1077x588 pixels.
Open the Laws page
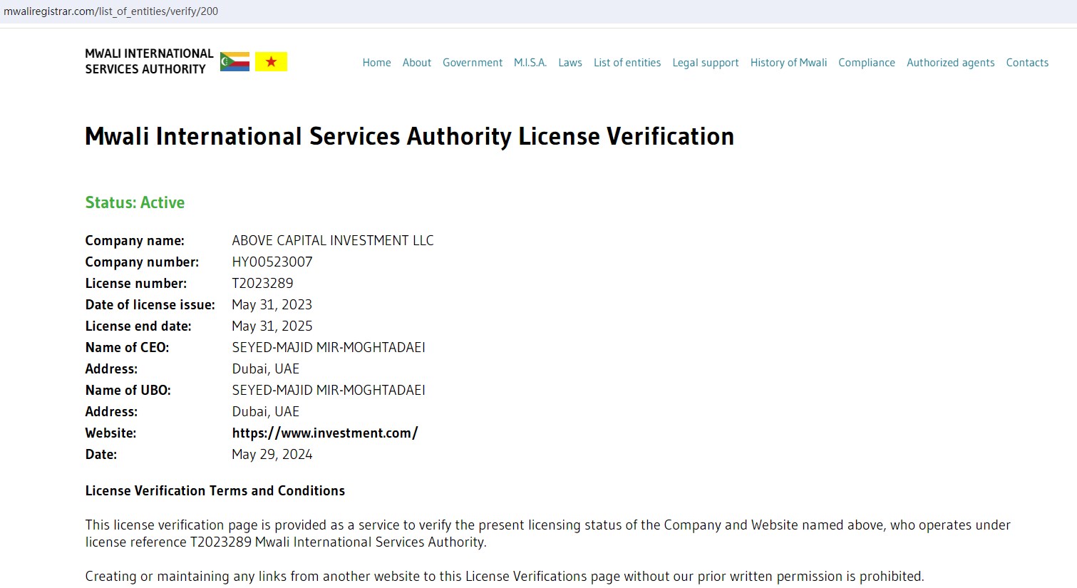(x=570, y=63)
